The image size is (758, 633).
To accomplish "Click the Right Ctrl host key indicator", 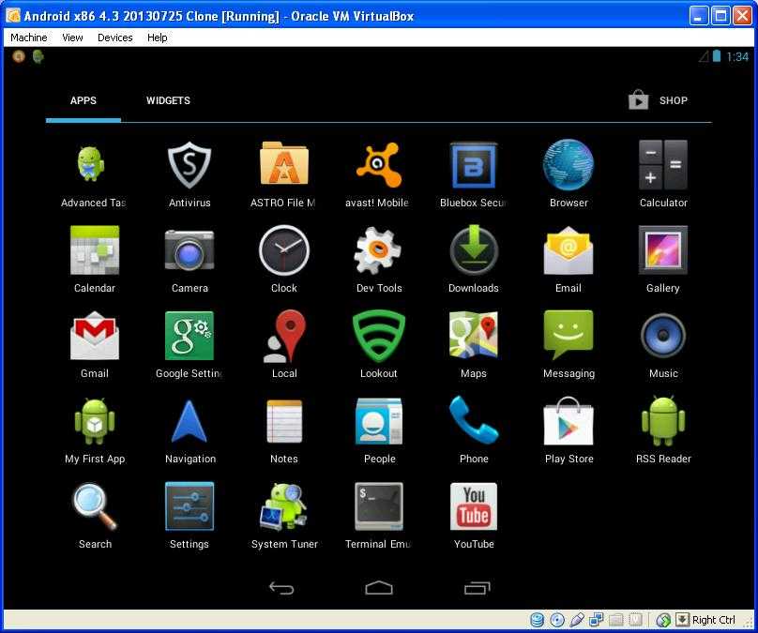I will (706, 620).
